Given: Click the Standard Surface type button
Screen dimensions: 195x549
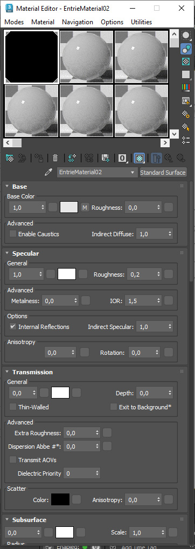Looking at the screenshot, I should point(163,172).
